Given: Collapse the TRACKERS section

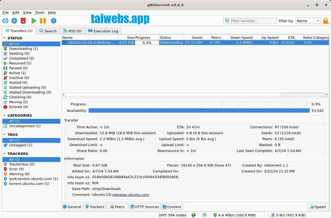Looking at the screenshot, I should pyautogui.click(x=4, y=154).
